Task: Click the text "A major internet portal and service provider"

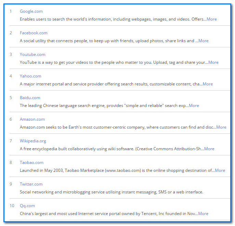Action: click(62, 84)
